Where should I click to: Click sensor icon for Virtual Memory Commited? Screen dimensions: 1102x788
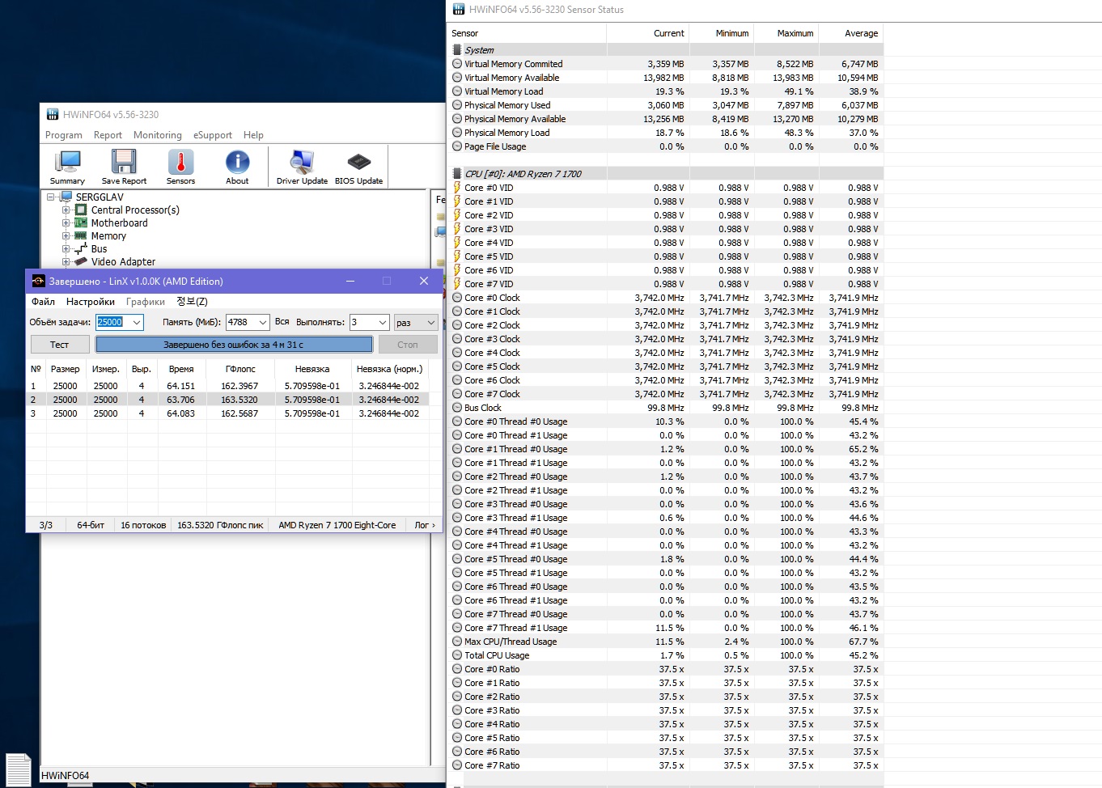point(457,64)
